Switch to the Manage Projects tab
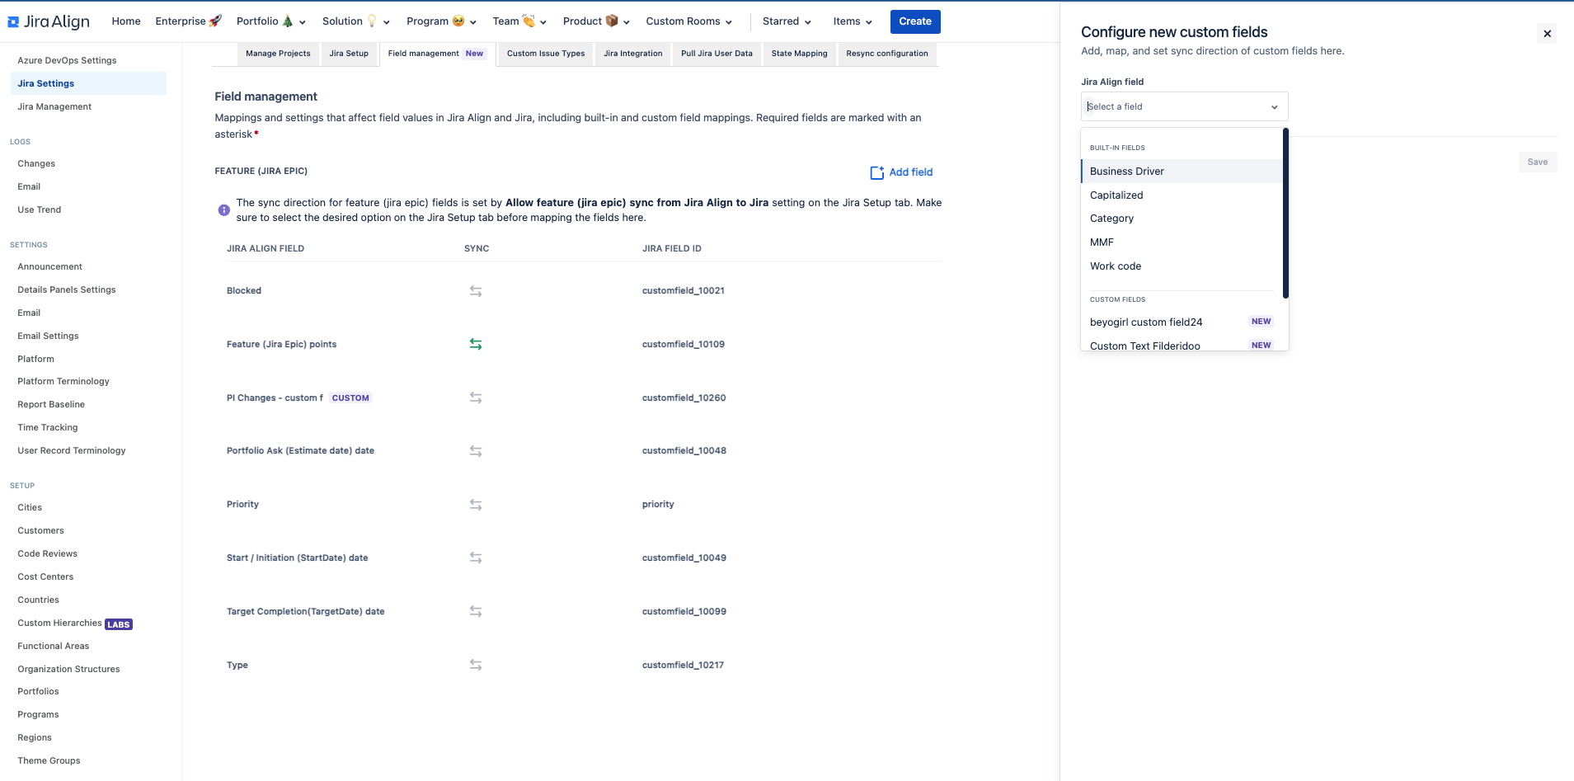 pyautogui.click(x=278, y=54)
